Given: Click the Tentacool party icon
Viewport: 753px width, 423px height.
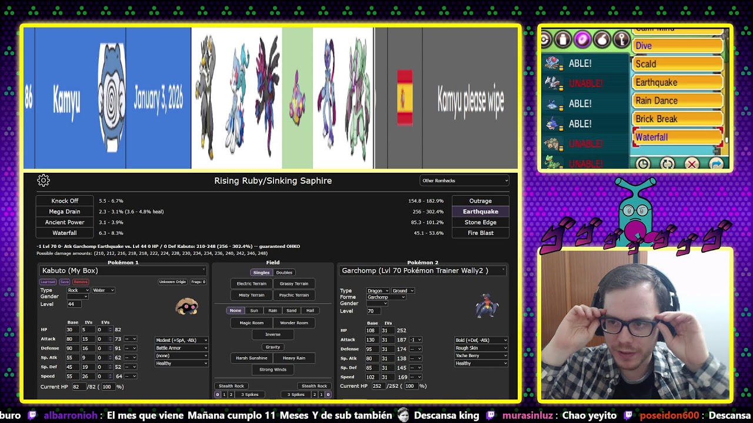Looking at the screenshot, I should (x=553, y=63).
